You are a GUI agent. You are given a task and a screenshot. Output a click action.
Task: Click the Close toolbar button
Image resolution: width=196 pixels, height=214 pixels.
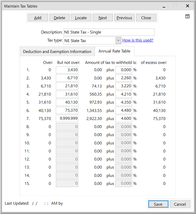coord(146,18)
